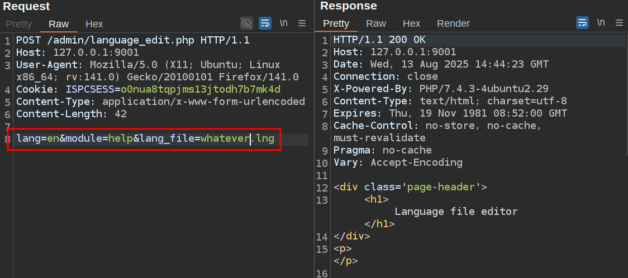
Task: Open the Request panel hamburger options menu
Action: [x=302, y=23]
